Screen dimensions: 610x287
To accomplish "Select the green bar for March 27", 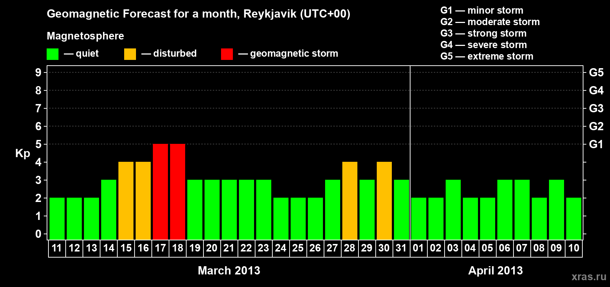I will 333,210.
